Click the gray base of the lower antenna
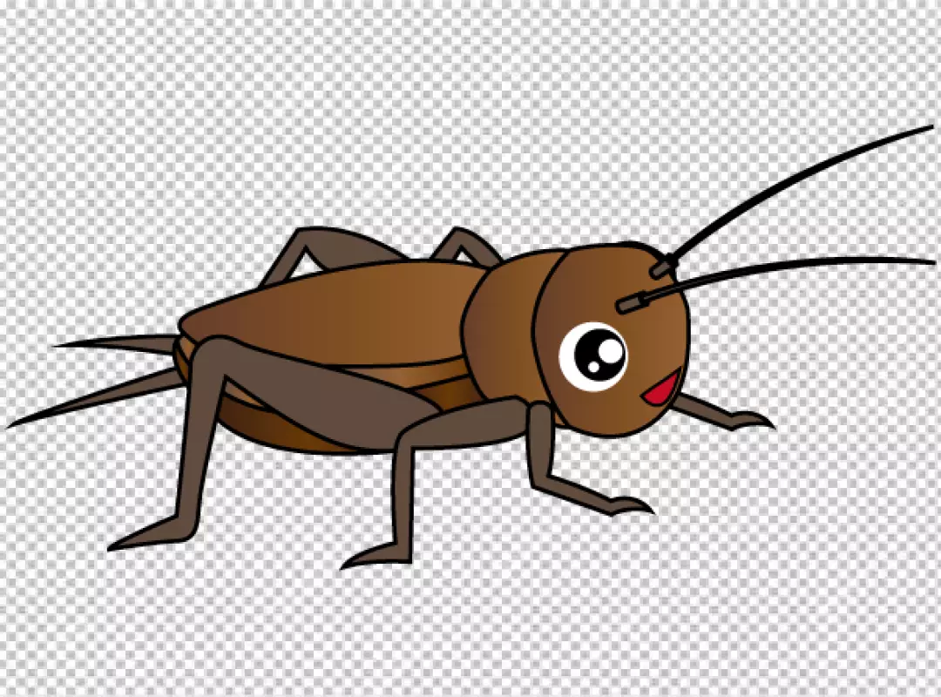The height and width of the screenshot is (697, 941). [635, 301]
